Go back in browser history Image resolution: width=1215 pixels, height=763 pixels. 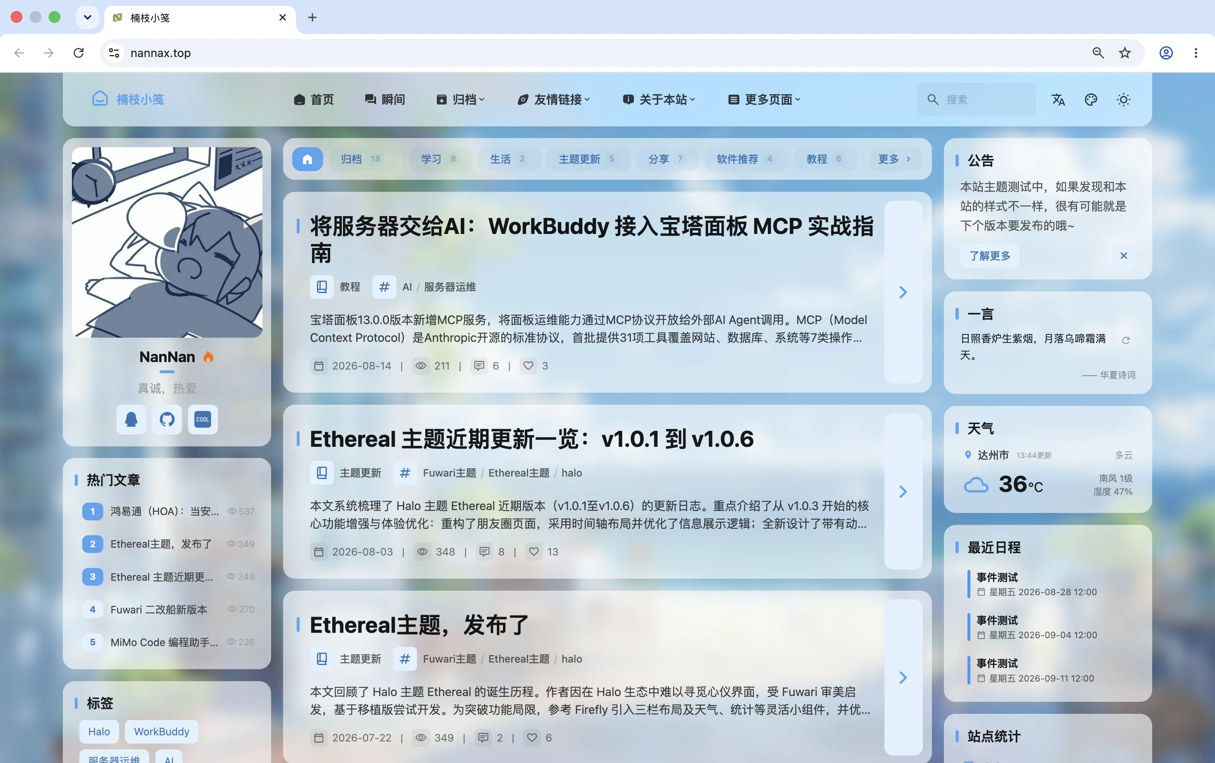click(x=19, y=52)
